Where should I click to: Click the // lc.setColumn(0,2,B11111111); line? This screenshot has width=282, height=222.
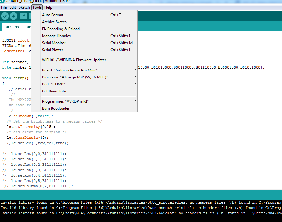[39, 186]
